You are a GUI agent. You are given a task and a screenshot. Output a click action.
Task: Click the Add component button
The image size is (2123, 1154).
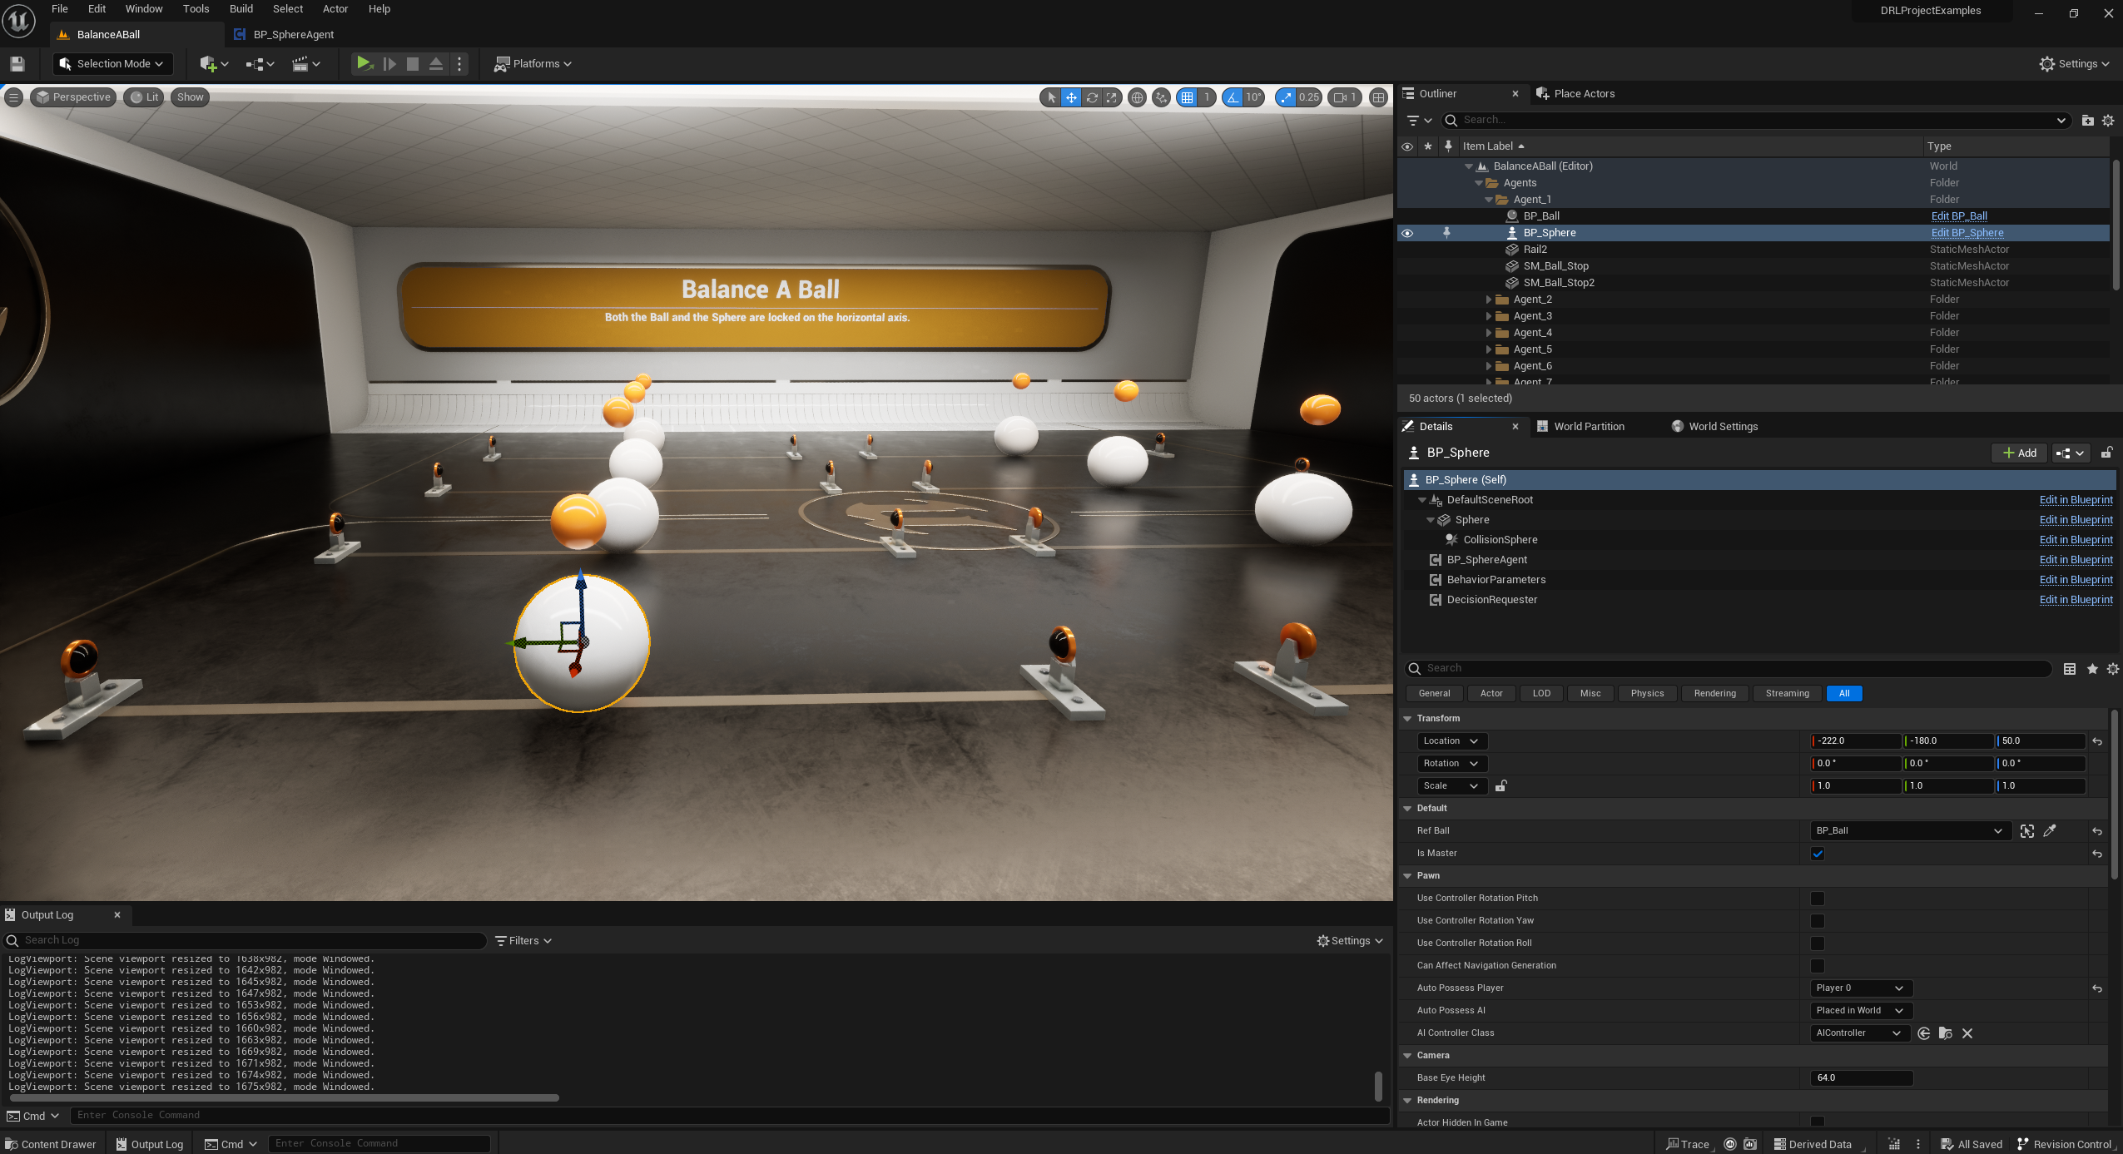click(2019, 453)
